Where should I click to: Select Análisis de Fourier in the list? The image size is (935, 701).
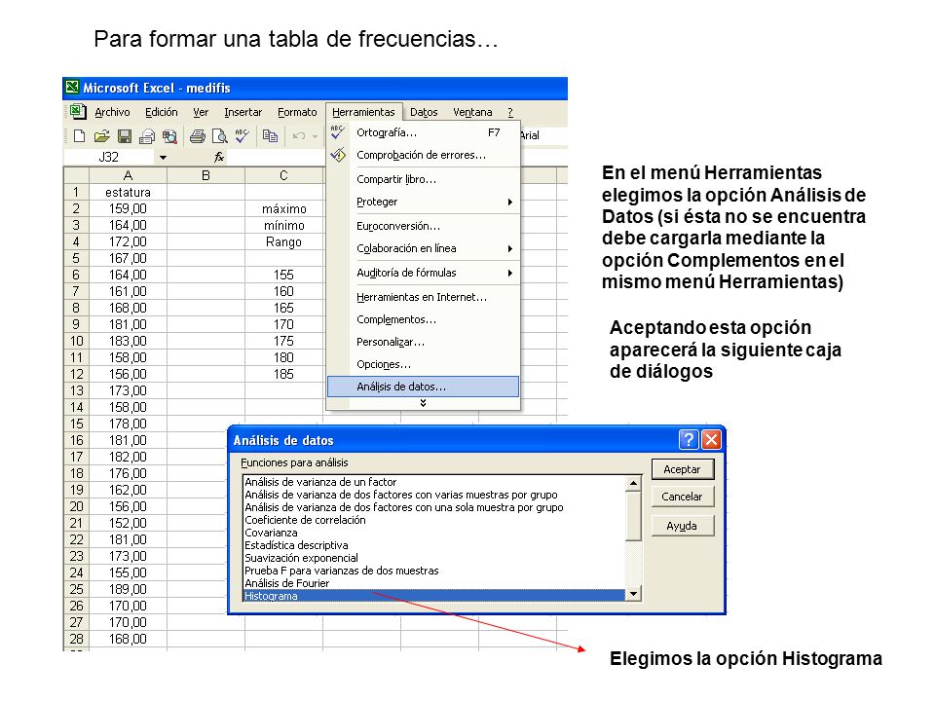434,583
